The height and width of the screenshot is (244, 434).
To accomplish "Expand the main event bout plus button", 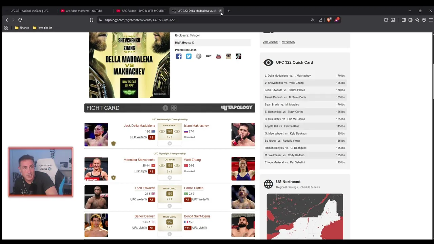I will pos(170,143).
